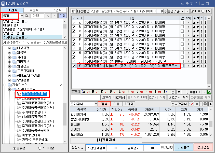
Task: Switch to the 추천식 tab
Action: pyautogui.click(x=34, y=10)
